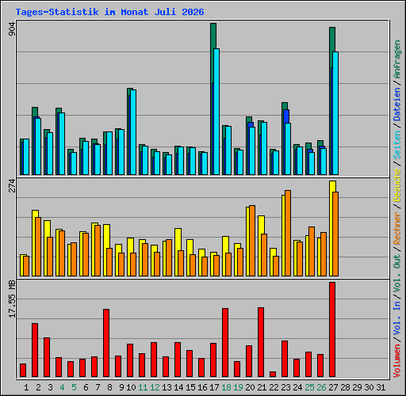Click the orange Rechner bar for day 20
Screen dimensions: 406x396
tap(252, 241)
